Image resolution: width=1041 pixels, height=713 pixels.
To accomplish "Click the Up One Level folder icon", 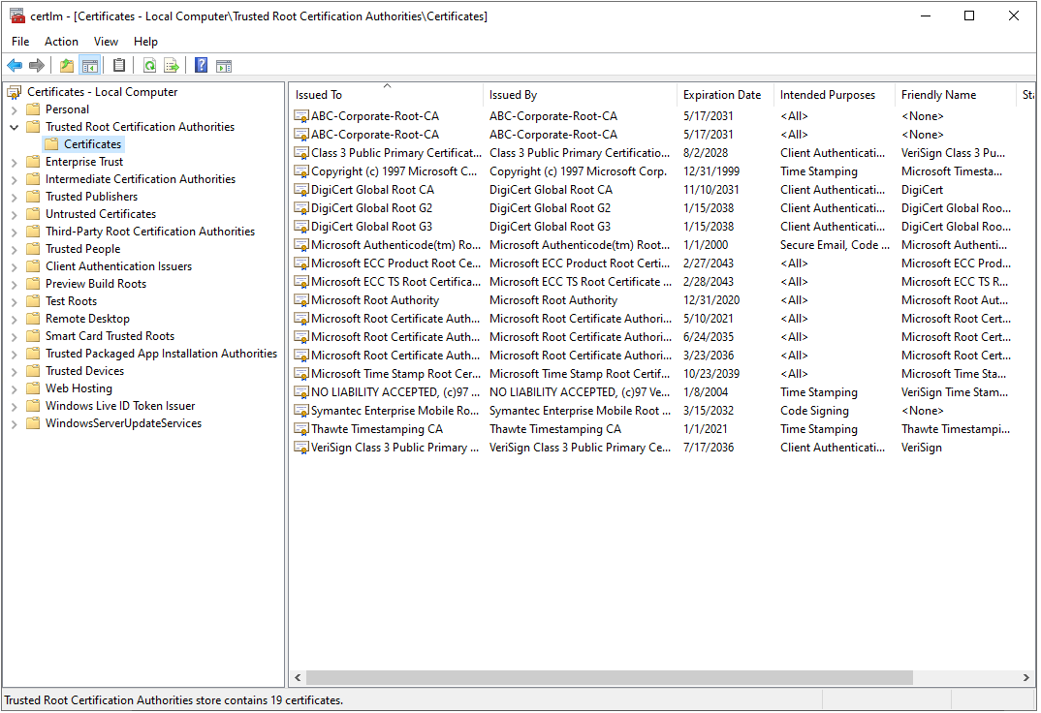I will pos(66,65).
